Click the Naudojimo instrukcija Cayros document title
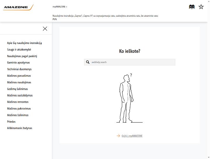The height and width of the screenshot is (159, 210). [105, 17]
